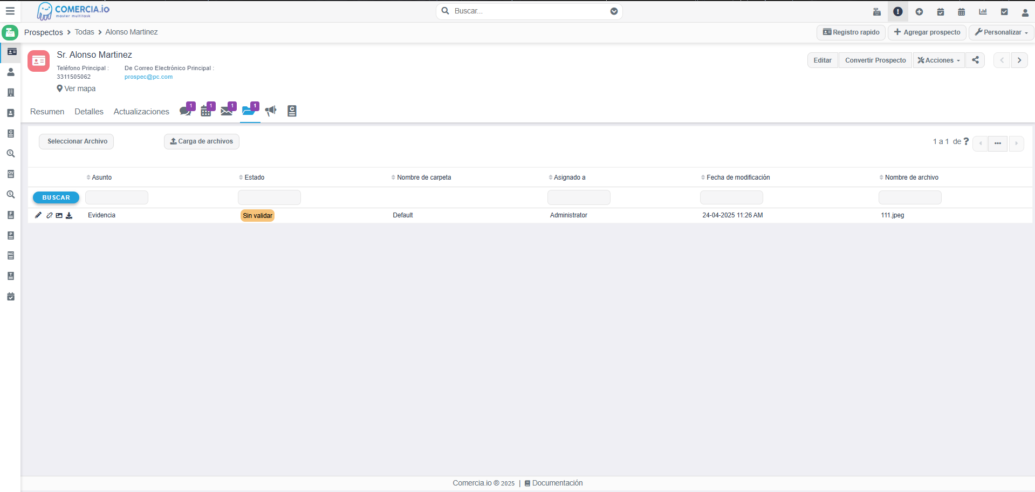This screenshot has width=1035, height=492.
Task: Focus the Estado filter input
Action: click(x=269, y=197)
